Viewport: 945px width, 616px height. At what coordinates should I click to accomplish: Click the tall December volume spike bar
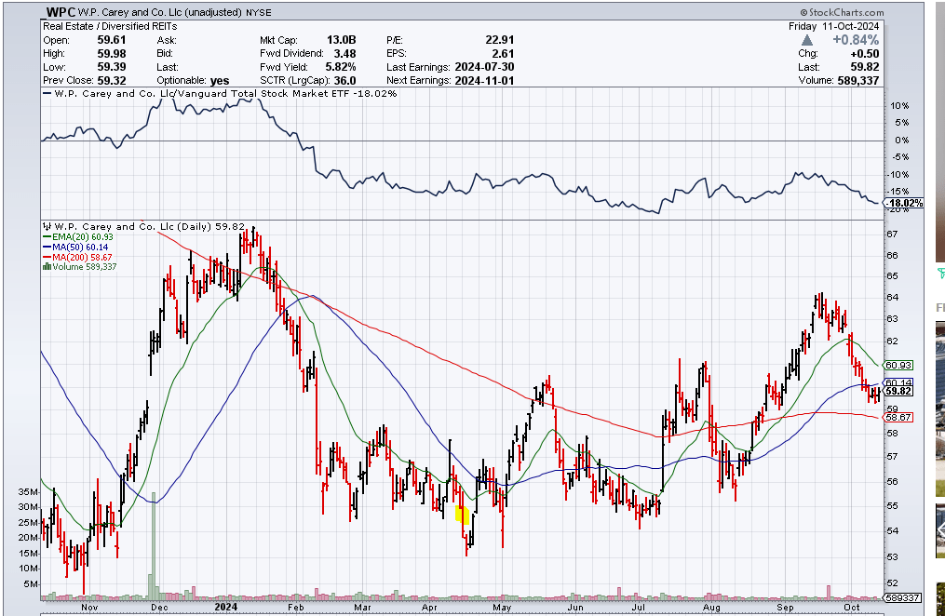pyautogui.click(x=155, y=540)
